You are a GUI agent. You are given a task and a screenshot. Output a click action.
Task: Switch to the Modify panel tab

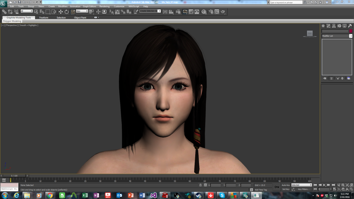(x=329, y=26)
